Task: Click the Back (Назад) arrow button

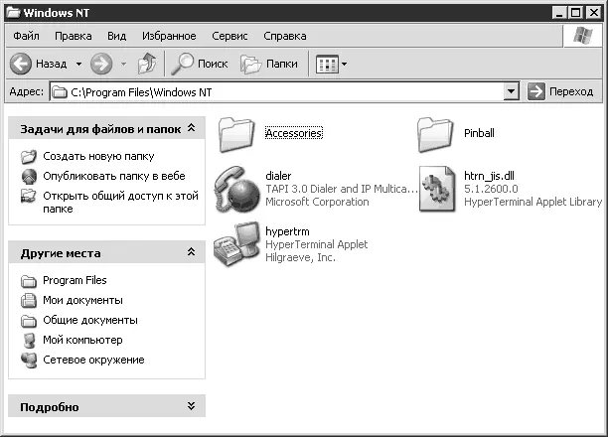Action: click(24, 64)
